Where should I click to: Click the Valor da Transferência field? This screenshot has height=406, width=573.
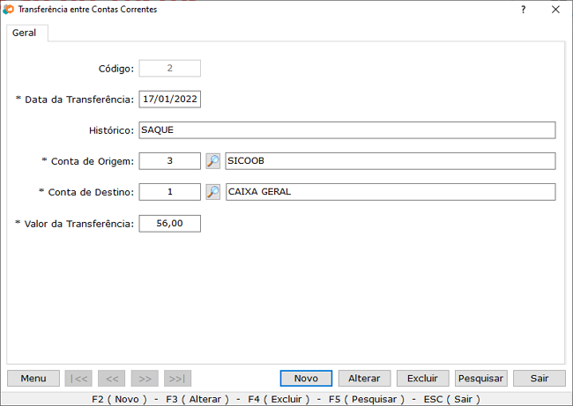(170, 224)
